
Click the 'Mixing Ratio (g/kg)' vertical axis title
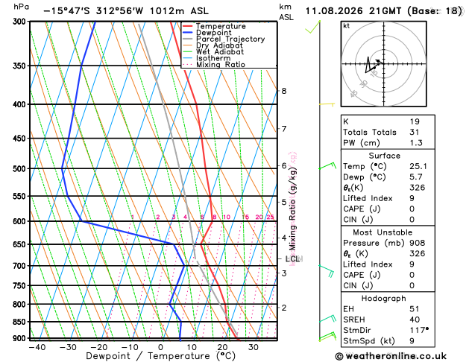292,209
